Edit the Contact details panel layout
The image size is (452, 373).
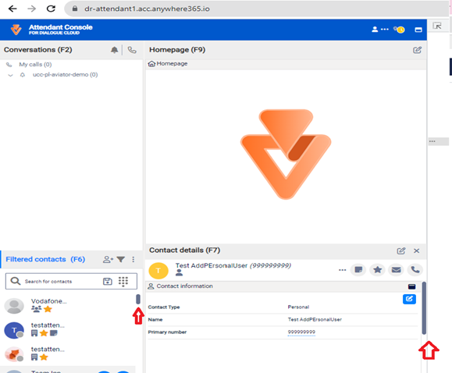[401, 250]
